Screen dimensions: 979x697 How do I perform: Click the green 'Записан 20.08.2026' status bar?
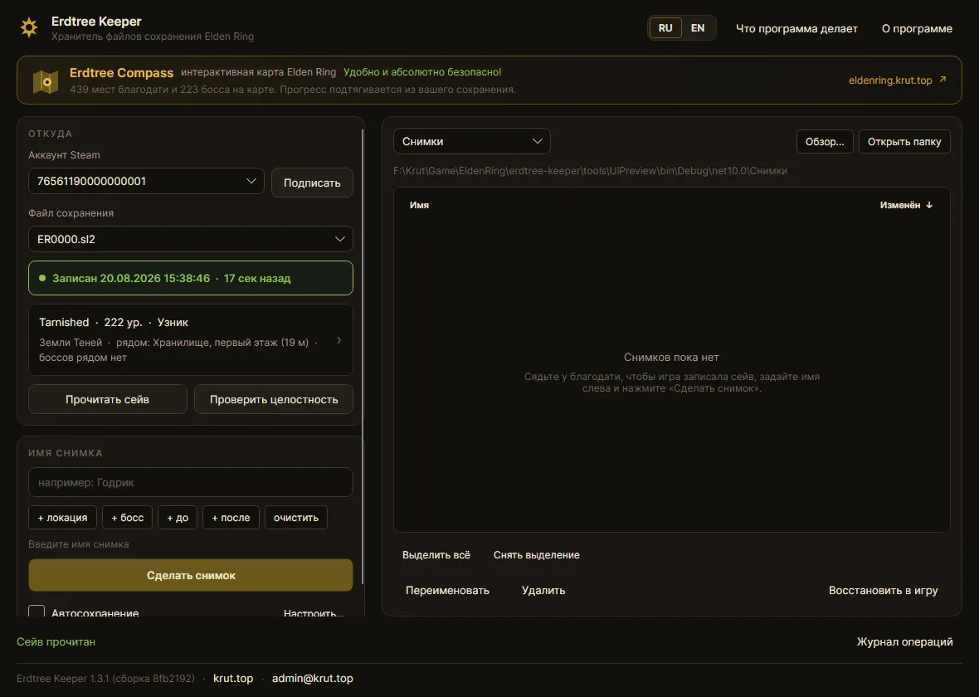click(191, 278)
